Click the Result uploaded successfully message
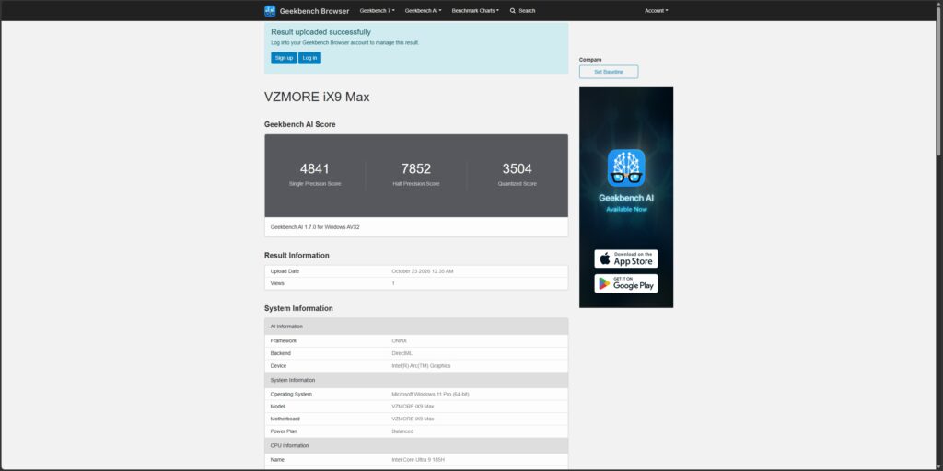This screenshot has width=943, height=471. point(320,32)
